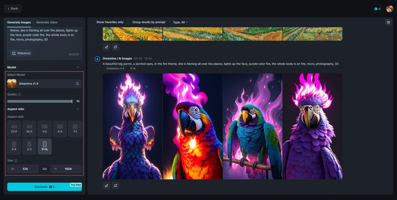Click the Generate button
The width and height of the screenshot is (397, 200).
pos(45,187)
